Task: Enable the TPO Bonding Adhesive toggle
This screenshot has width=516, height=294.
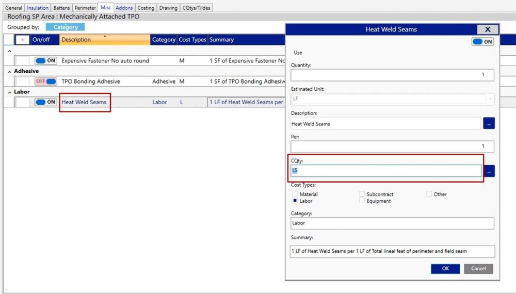Action: tap(45, 81)
